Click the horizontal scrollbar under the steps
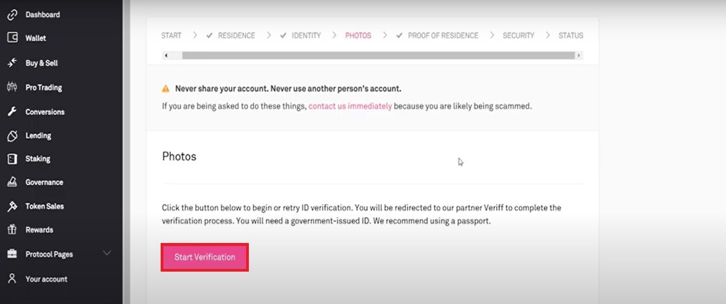This screenshot has height=304, width=726. (x=378, y=55)
